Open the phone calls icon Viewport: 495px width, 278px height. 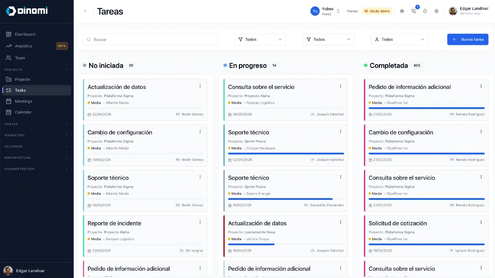414,11
